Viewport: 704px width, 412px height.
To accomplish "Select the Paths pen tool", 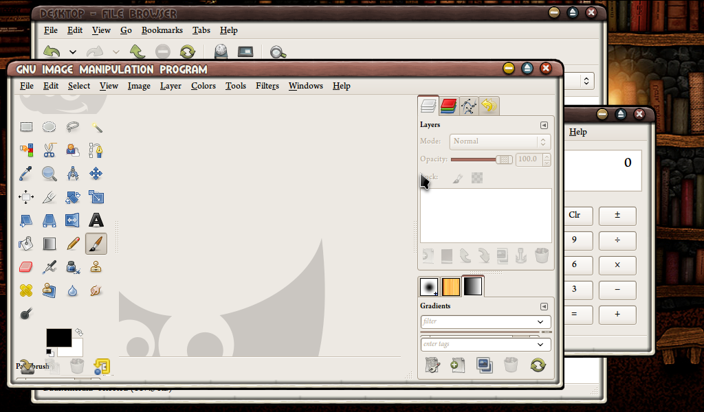I will tap(96, 150).
